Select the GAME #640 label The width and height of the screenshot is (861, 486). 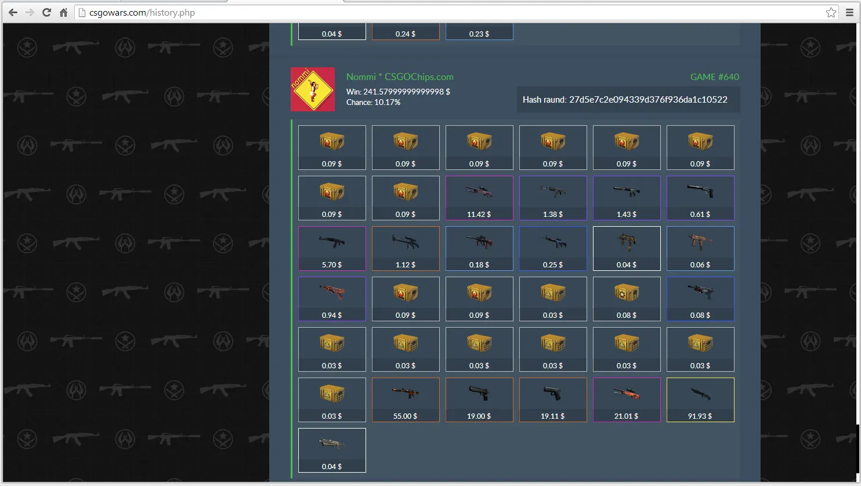click(714, 77)
